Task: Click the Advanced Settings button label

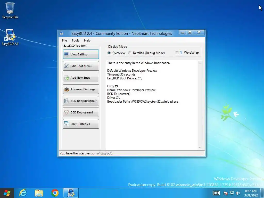Action: [x=83, y=89]
